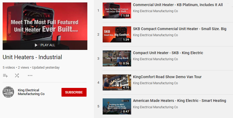Image resolution: width=233 pixels, height=118 pixels.
Task: Open the three-dot more options menu
Action: pyautogui.click(x=30, y=75)
